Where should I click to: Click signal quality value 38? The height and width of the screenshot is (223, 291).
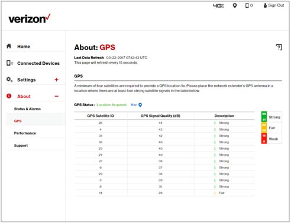160,161
